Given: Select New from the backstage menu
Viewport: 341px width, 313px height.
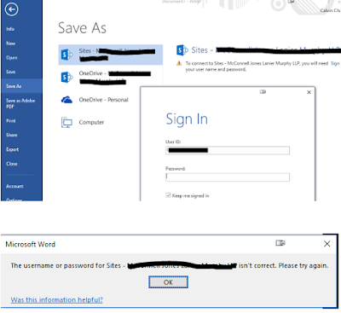Looking at the screenshot, I should tap(11, 43).
